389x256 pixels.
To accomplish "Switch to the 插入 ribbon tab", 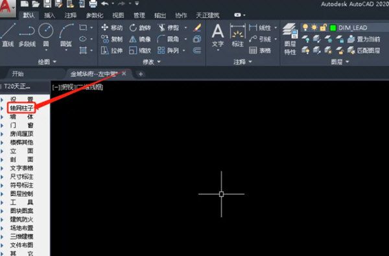I will [x=50, y=16].
